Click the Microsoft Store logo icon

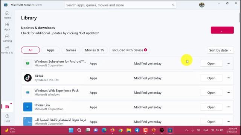6,5
